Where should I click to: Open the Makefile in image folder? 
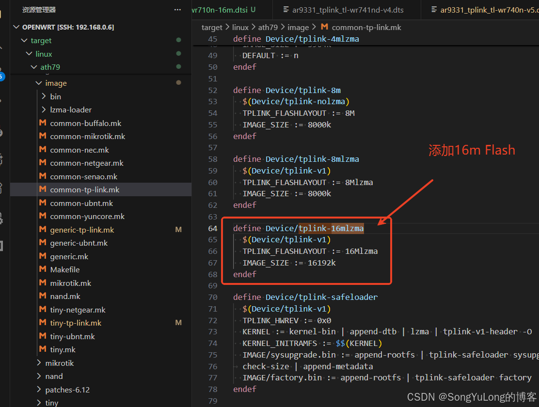64,269
